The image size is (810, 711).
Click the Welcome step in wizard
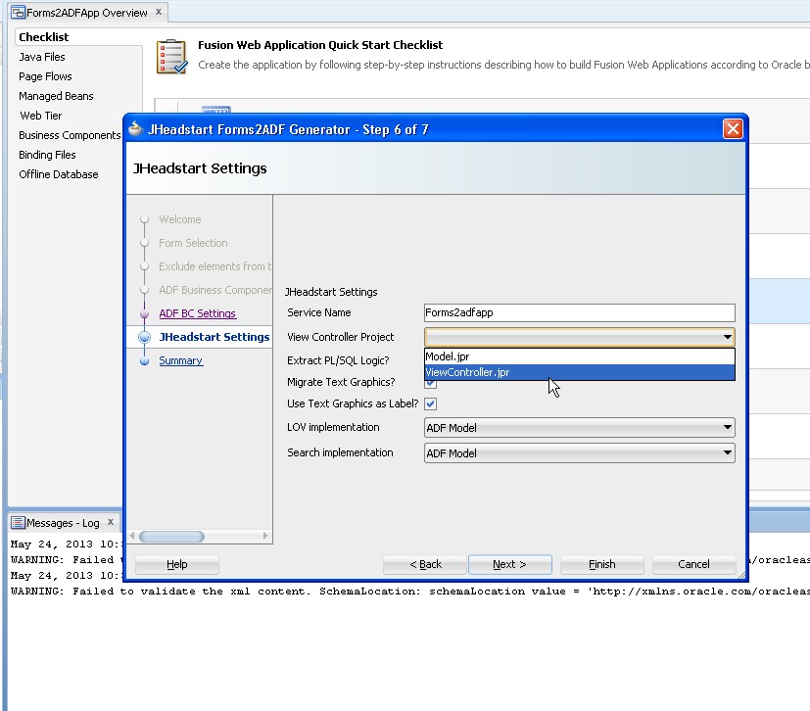[x=180, y=219]
